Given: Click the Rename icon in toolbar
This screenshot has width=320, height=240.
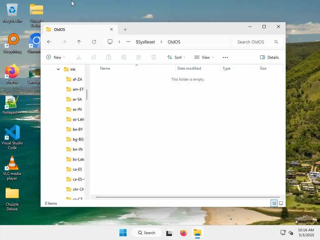Looking at the screenshot, I should 124,57.
